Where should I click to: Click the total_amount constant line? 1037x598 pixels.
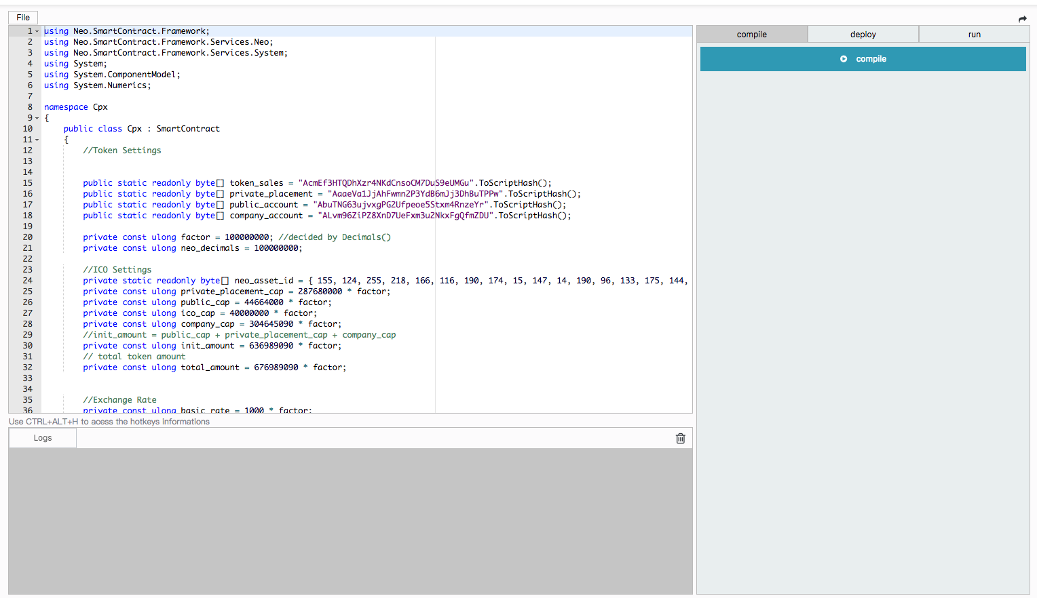click(214, 367)
